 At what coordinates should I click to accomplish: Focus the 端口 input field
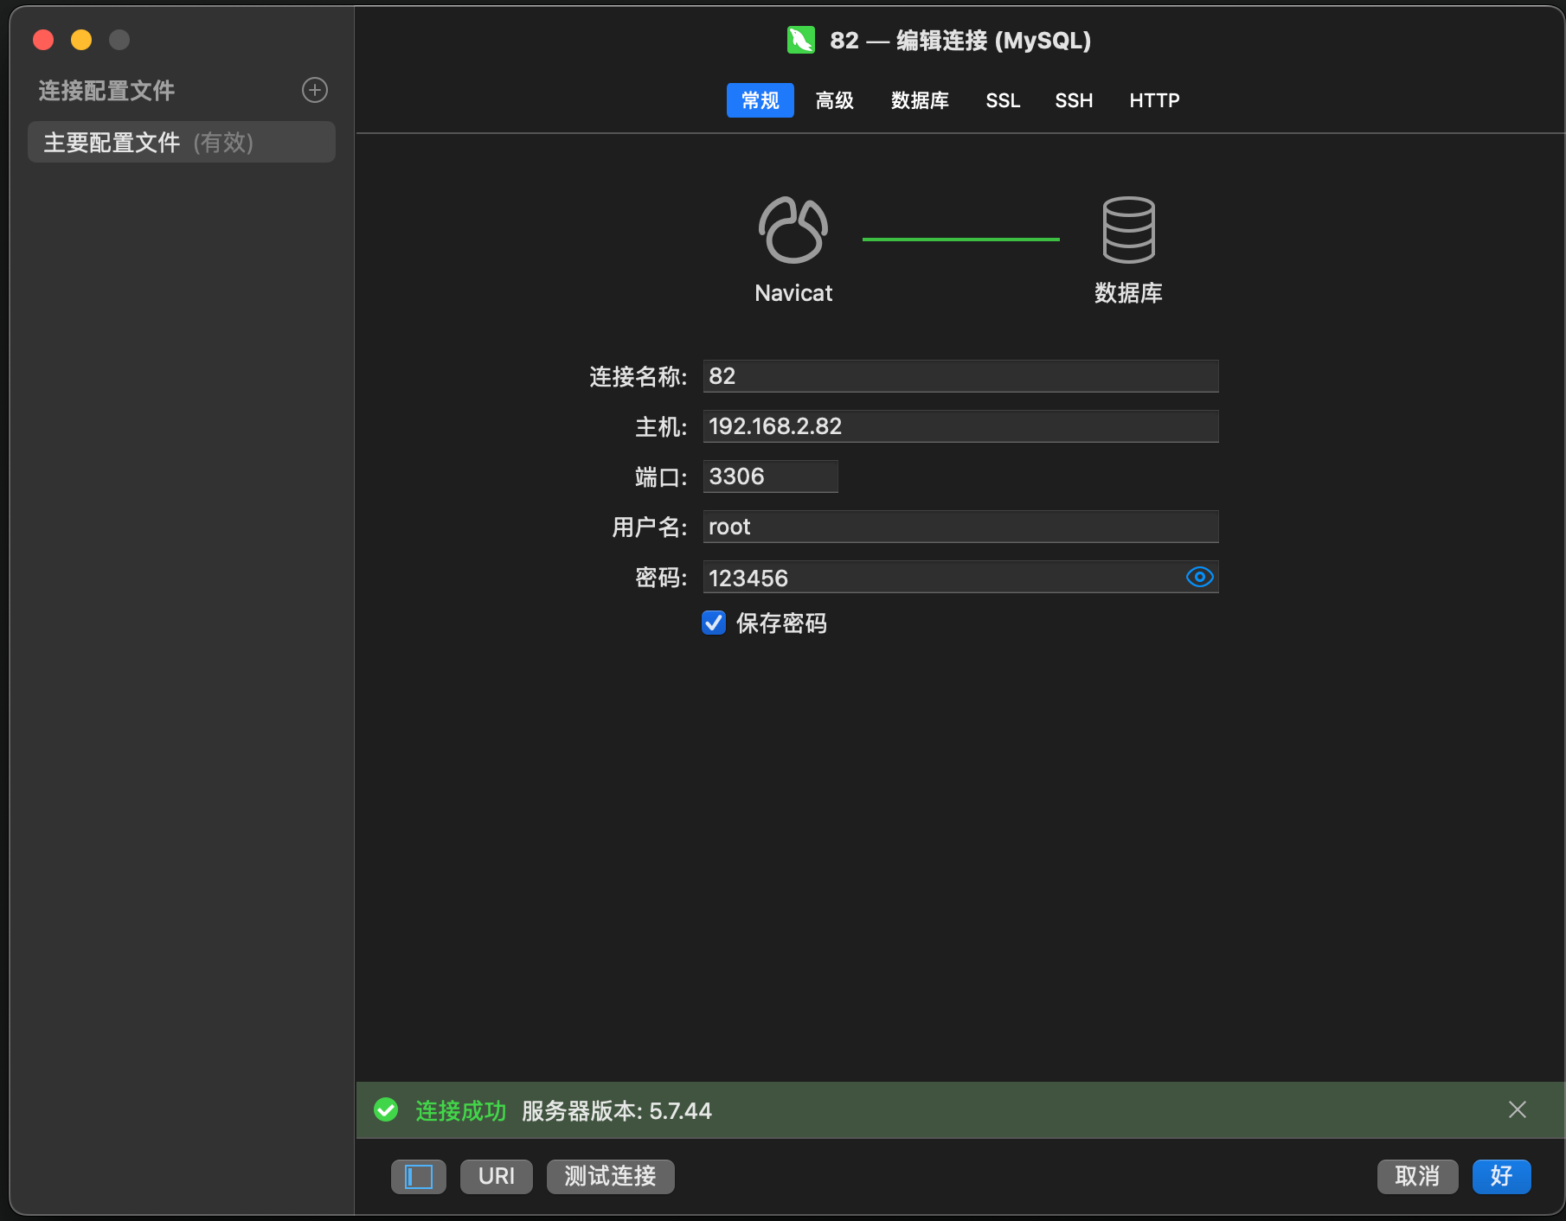coord(770,476)
